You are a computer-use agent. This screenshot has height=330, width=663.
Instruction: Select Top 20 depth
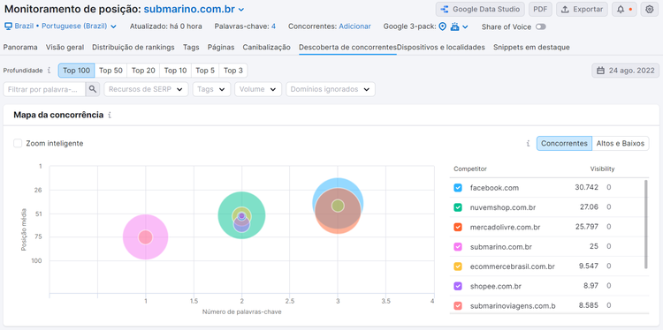[143, 71]
